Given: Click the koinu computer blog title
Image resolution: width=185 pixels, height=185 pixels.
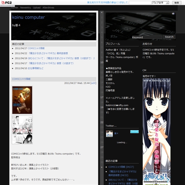Looking at the screenshot, I should tap(28, 17).
